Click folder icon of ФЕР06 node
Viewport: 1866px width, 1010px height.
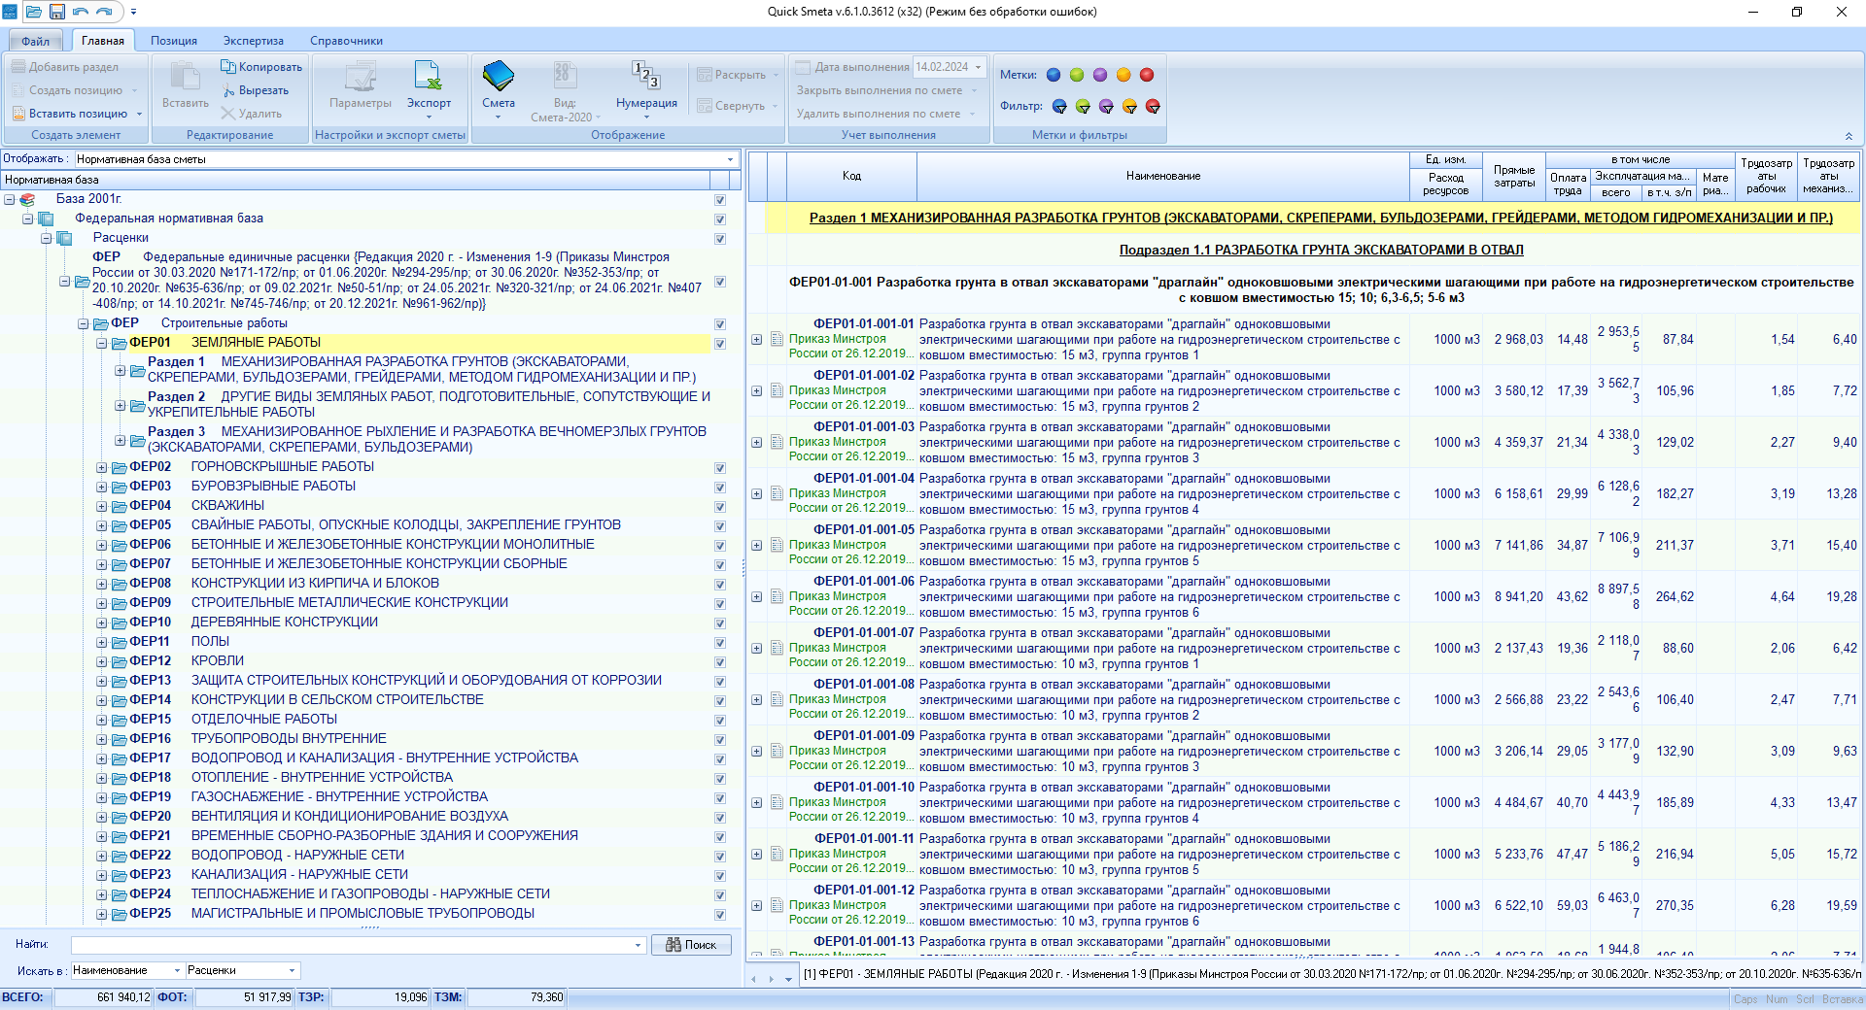click(119, 545)
